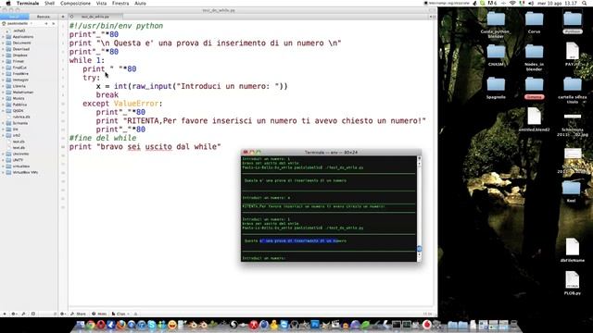Expand the Dropbox folder in sidebar
The image size is (593, 333).
[3, 55]
